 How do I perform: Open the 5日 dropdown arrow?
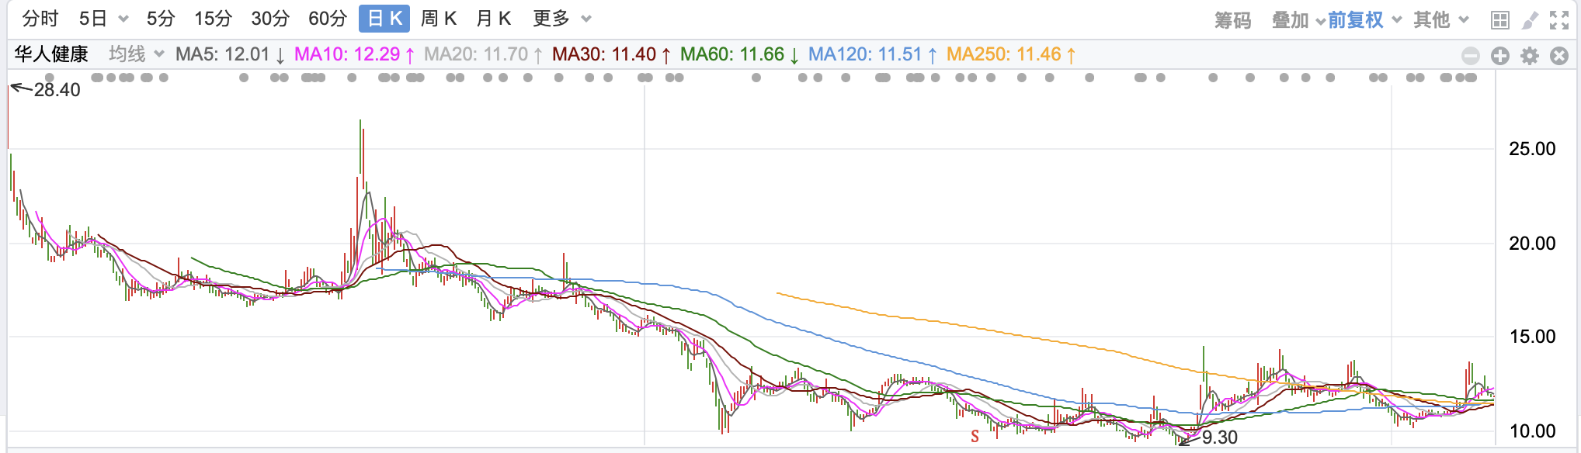[123, 19]
